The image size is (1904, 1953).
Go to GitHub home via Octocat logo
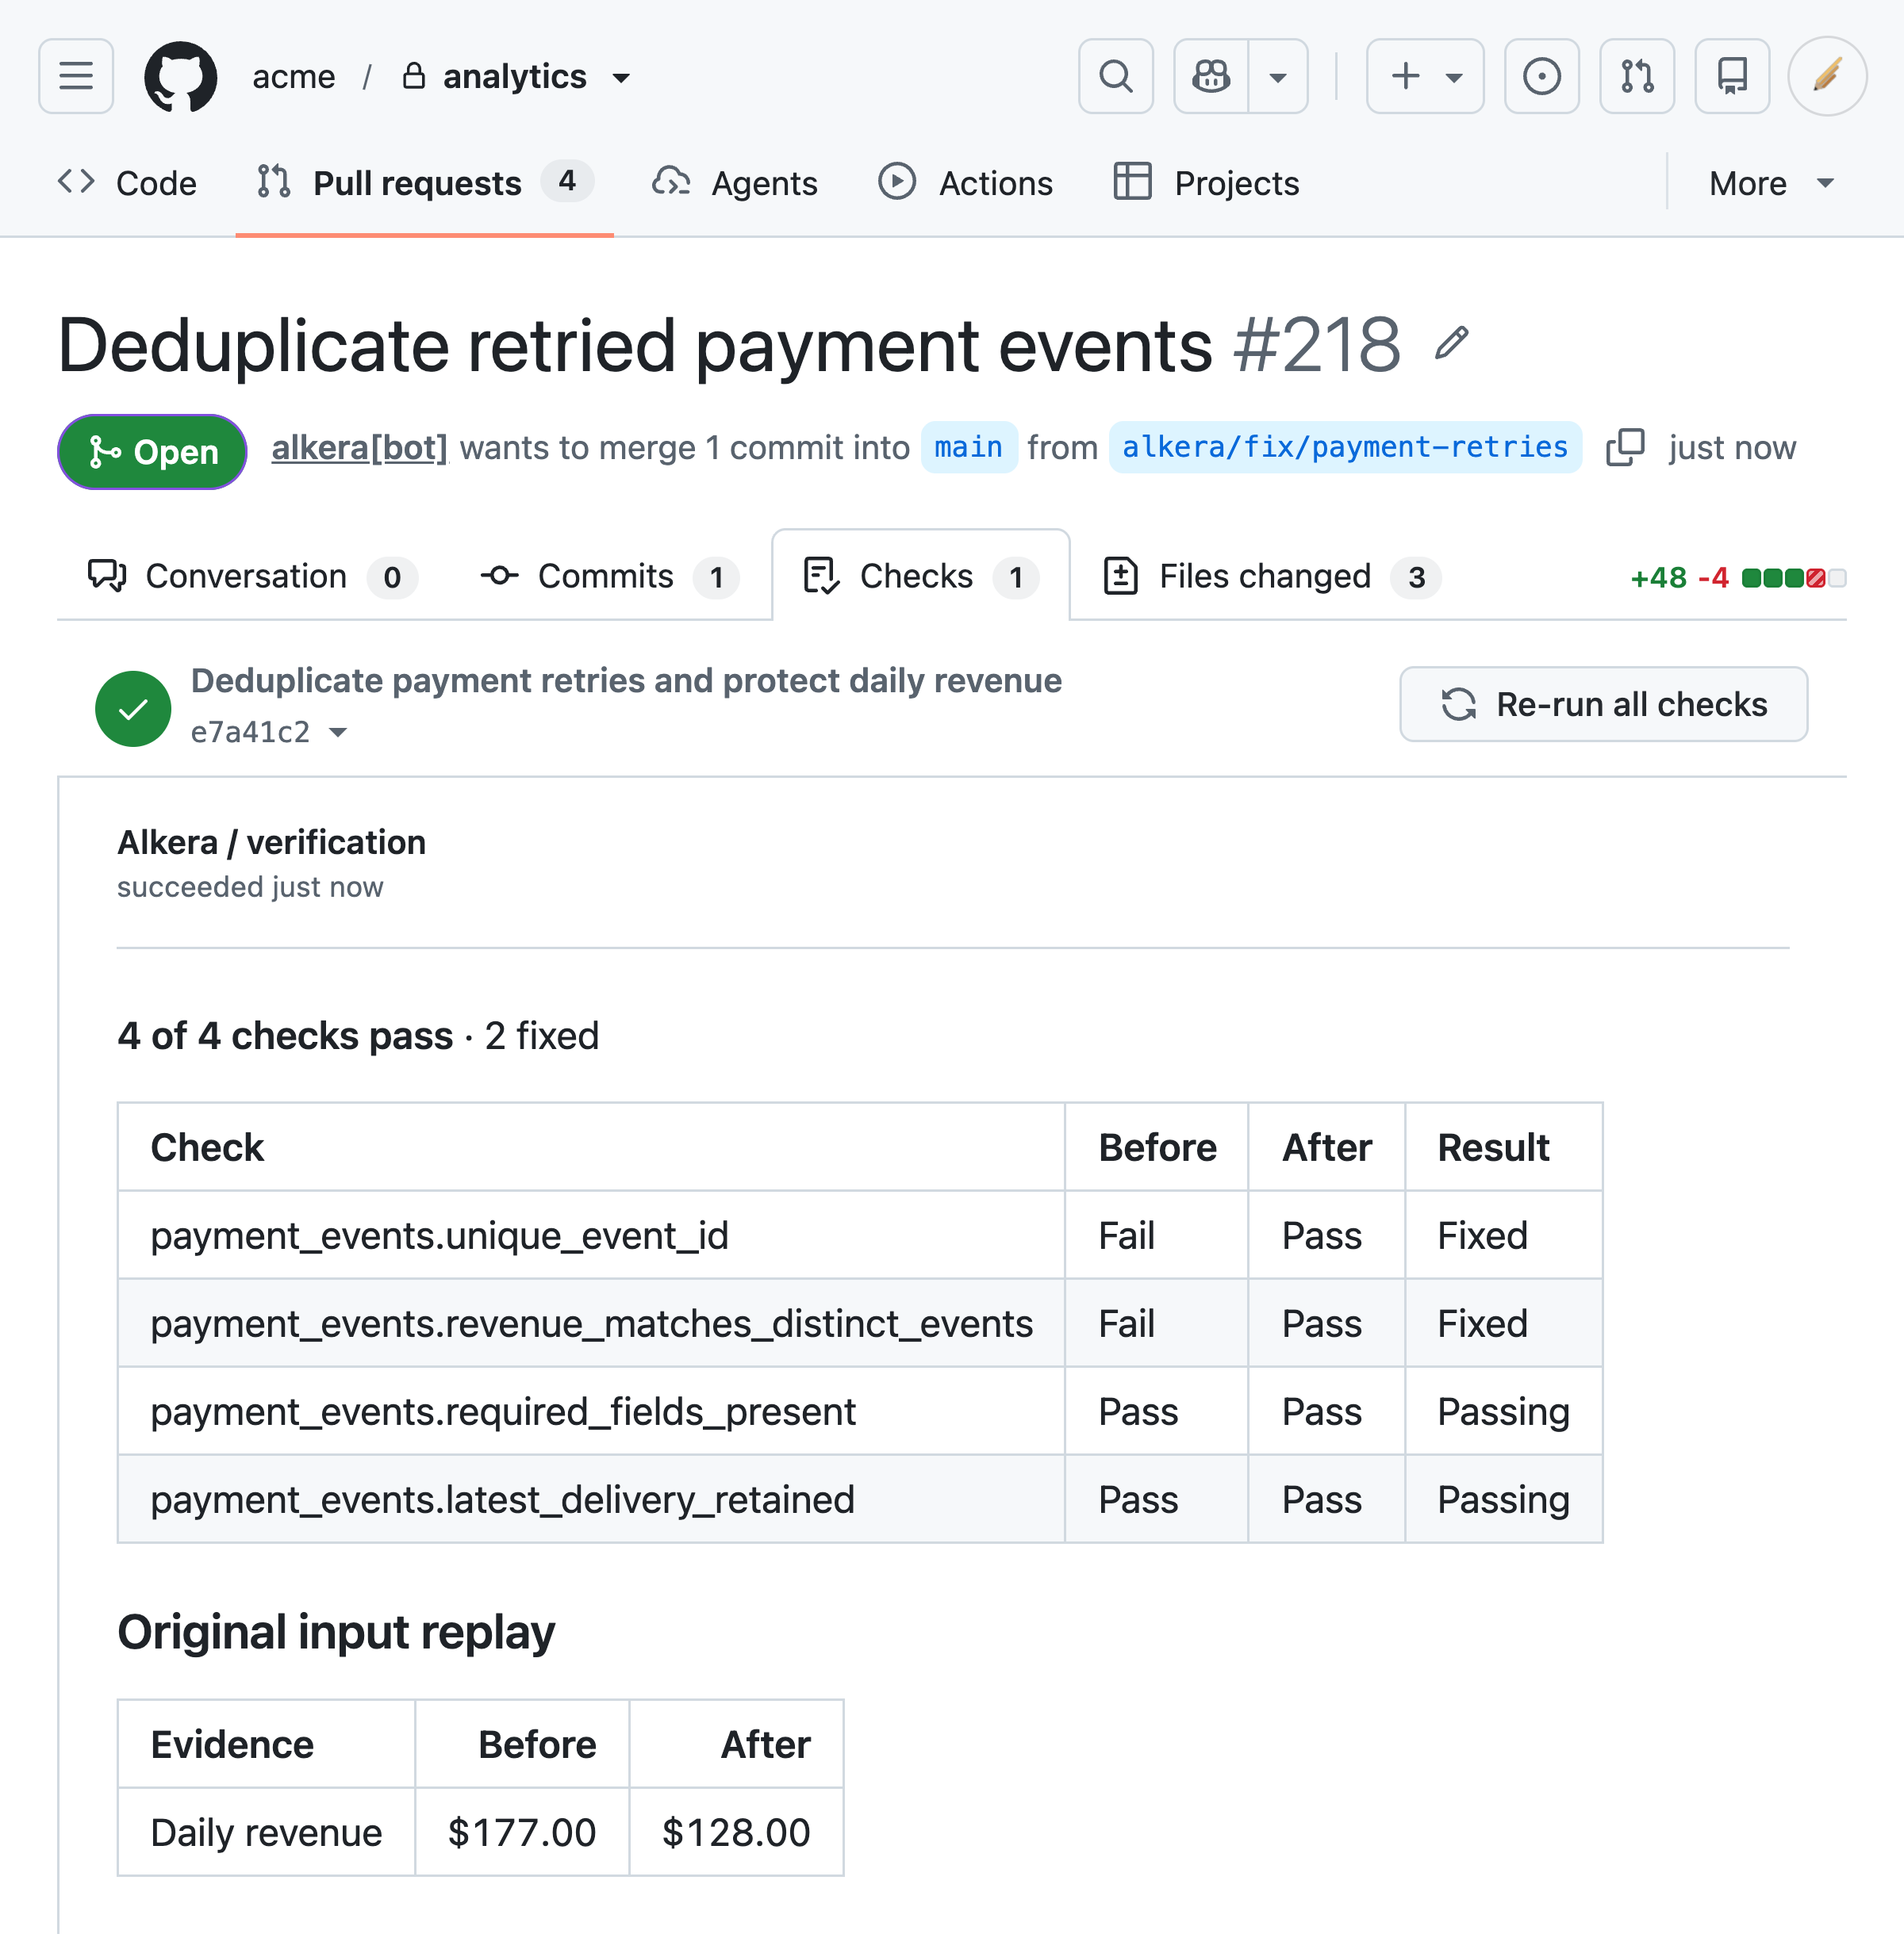181,76
